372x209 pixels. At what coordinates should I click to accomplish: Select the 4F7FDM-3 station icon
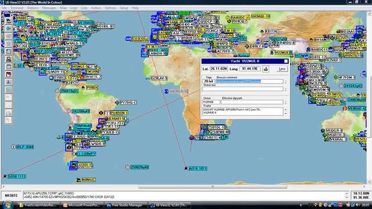[x=335, y=77]
